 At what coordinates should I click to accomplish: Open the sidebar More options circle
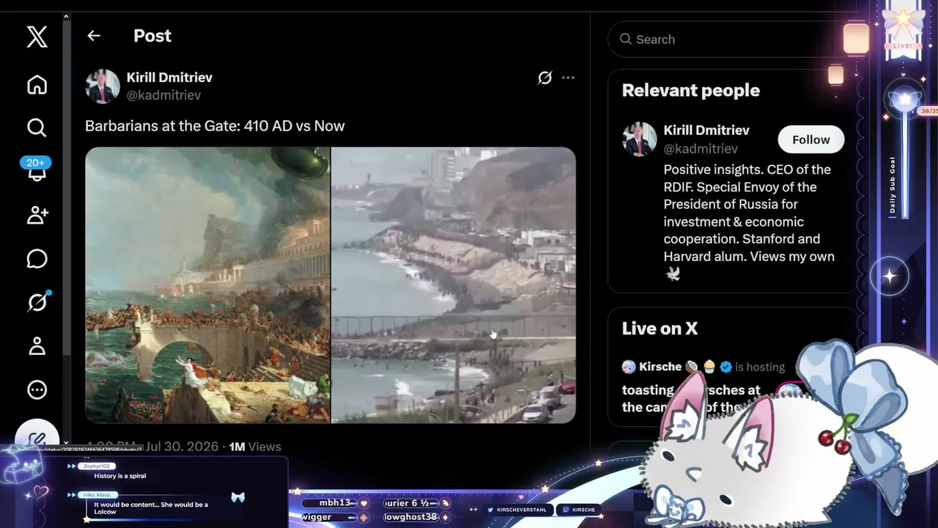(37, 389)
